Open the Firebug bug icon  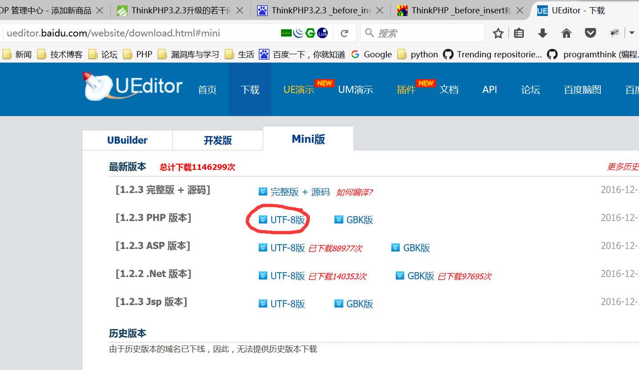tap(615, 32)
